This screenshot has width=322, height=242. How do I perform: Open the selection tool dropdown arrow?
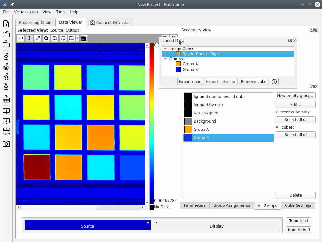[x=77, y=38]
